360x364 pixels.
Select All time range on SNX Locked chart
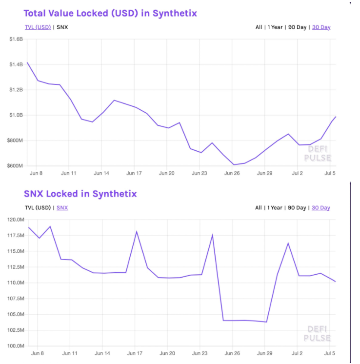click(x=259, y=207)
